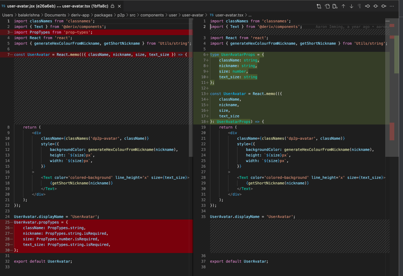
Task: Open src breadcrumb segment
Action: coord(133,15)
